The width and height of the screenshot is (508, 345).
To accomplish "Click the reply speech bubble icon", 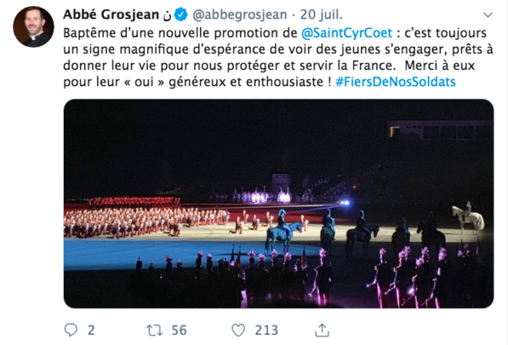I will (71, 330).
